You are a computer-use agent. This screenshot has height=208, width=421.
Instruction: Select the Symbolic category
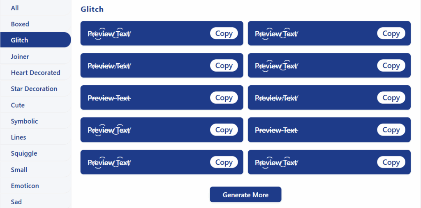(35, 121)
